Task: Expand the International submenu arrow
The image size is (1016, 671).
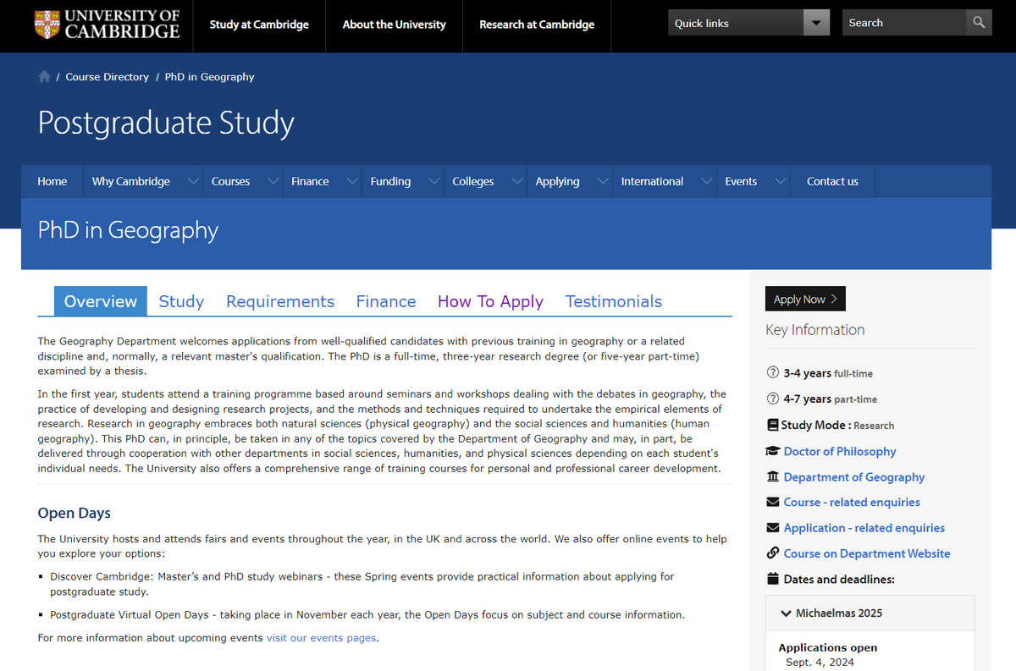Action: (x=707, y=181)
